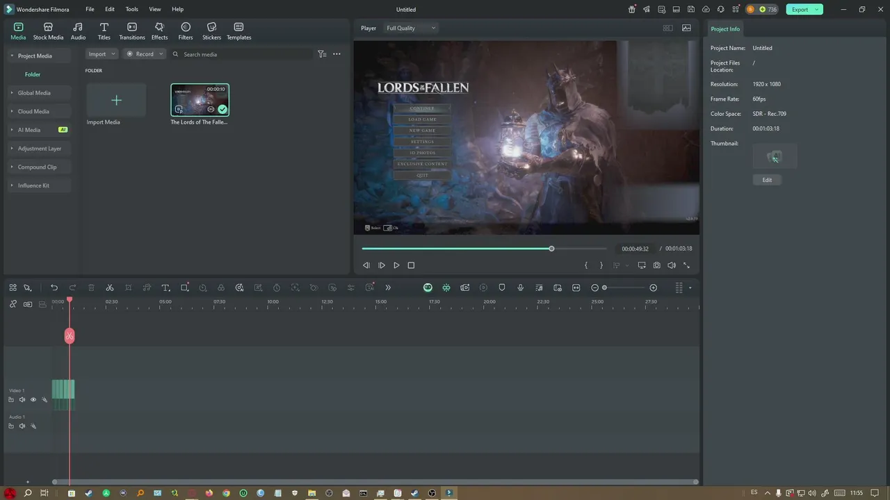
Task: Expand more timeline tools chevron
Action: pos(388,287)
